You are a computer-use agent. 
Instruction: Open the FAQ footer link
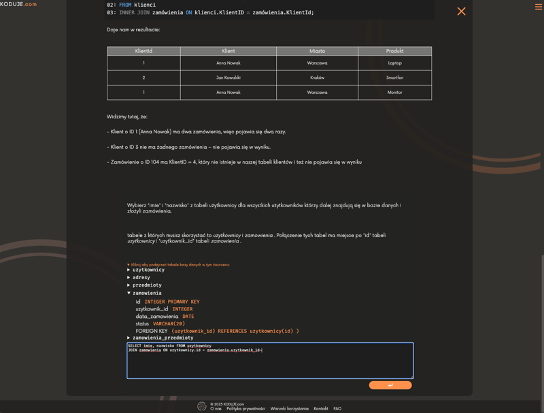337,409
